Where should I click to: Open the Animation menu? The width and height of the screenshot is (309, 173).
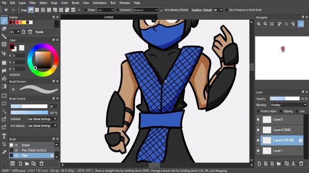[99, 3]
